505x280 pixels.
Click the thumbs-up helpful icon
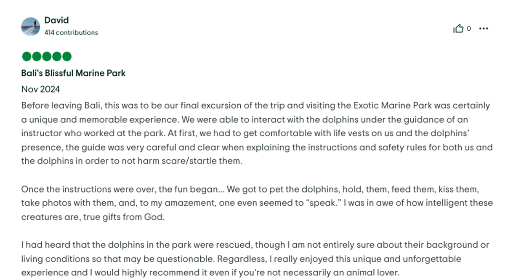point(458,29)
